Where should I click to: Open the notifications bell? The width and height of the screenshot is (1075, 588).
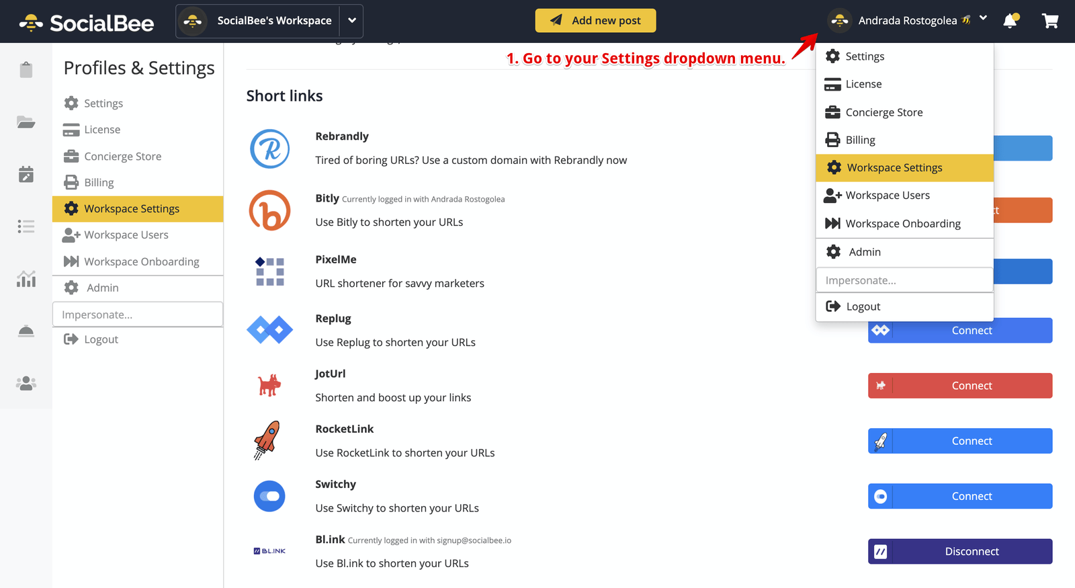click(1010, 21)
